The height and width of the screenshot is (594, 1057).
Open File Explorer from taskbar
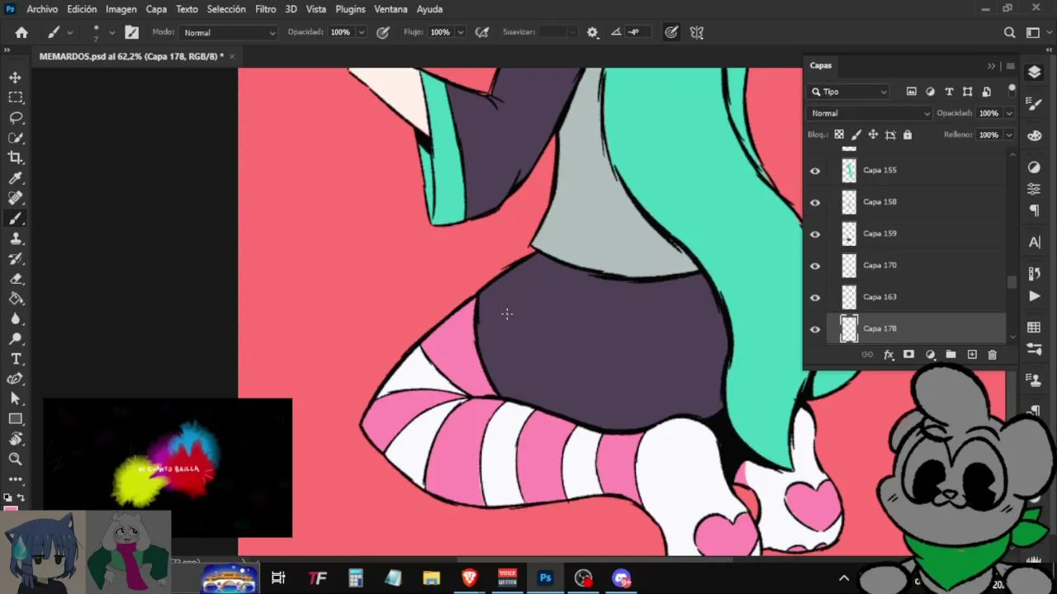tap(431, 577)
